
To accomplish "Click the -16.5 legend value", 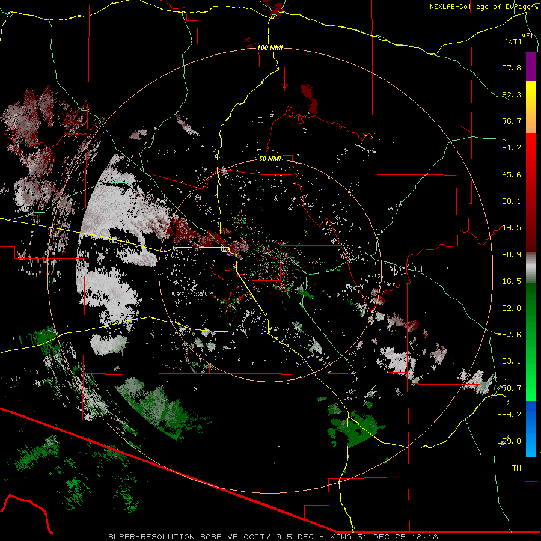I will coord(509,281).
